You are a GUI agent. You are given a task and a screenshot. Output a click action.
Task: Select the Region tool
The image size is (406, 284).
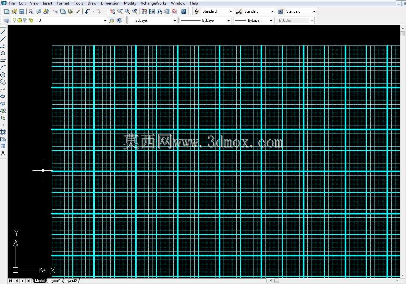pyautogui.click(x=3, y=139)
